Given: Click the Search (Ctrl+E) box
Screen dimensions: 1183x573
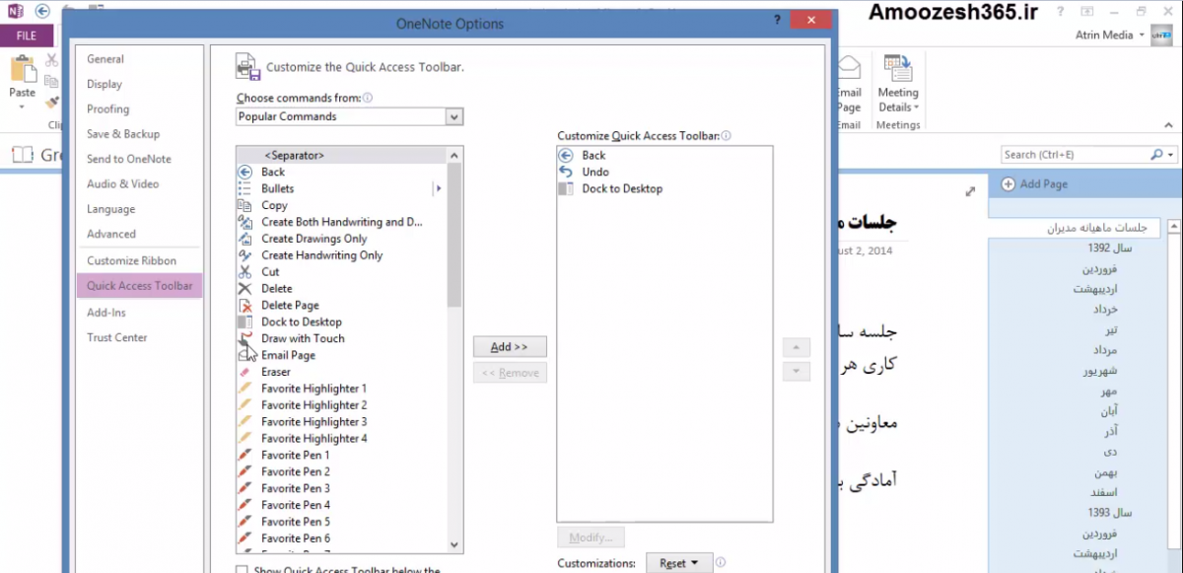Looking at the screenshot, I should (1075, 155).
